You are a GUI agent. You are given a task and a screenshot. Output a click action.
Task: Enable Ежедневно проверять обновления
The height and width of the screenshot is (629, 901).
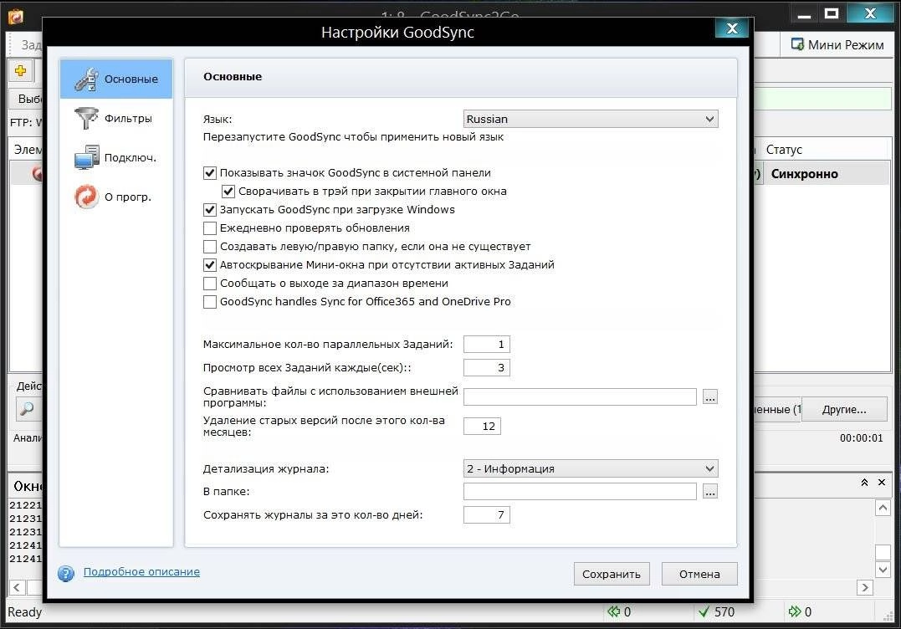[x=210, y=228]
